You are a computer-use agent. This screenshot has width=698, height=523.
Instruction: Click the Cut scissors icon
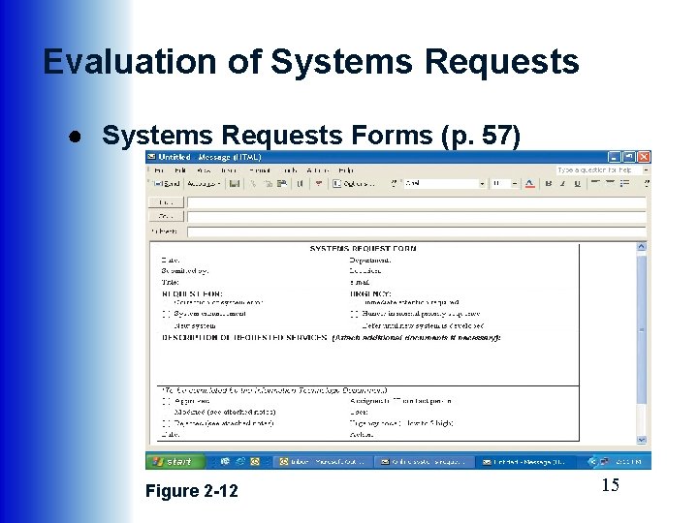click(254, 184)
